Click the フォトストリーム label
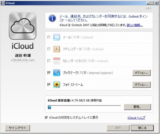 [x=73, y=84]
